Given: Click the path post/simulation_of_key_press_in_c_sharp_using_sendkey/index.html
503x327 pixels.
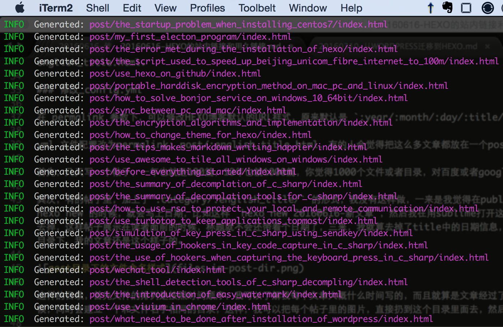Looking at the screenshot, I should (251, 233).
